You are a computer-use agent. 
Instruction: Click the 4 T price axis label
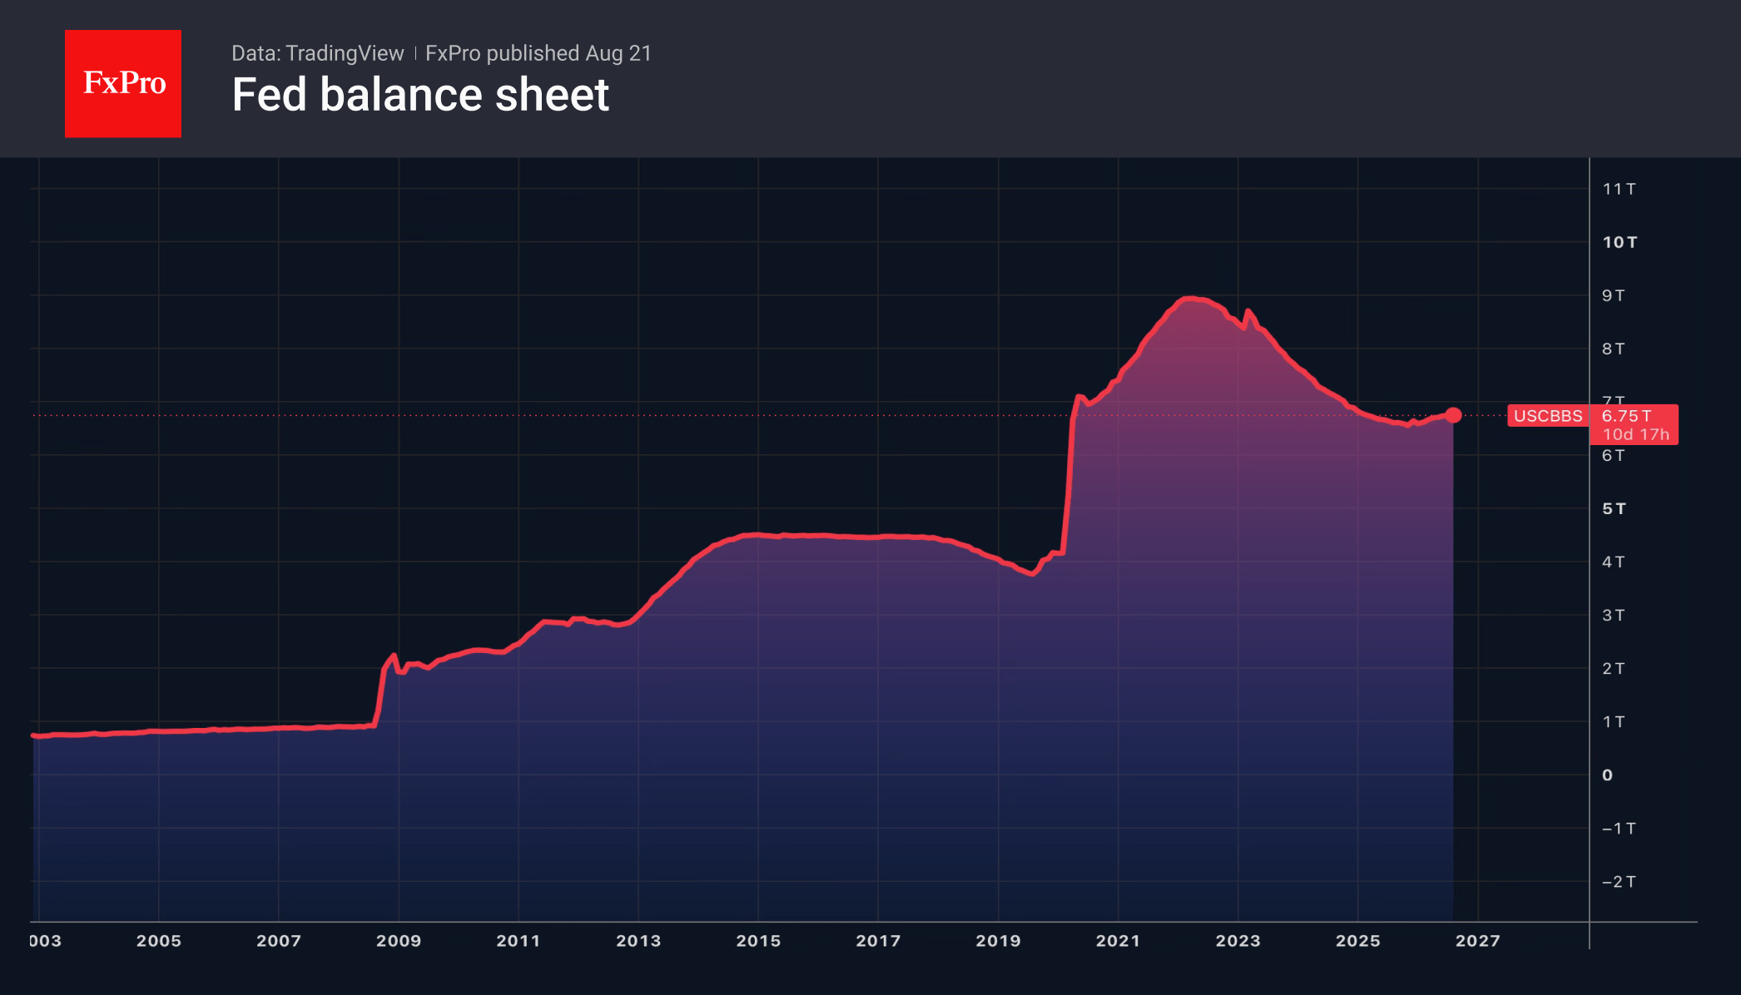1613,562
